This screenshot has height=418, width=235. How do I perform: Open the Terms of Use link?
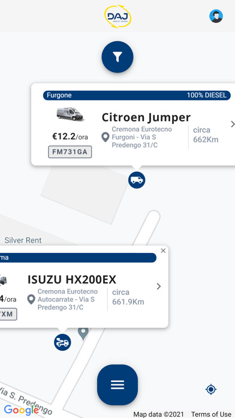pos(211,414)
